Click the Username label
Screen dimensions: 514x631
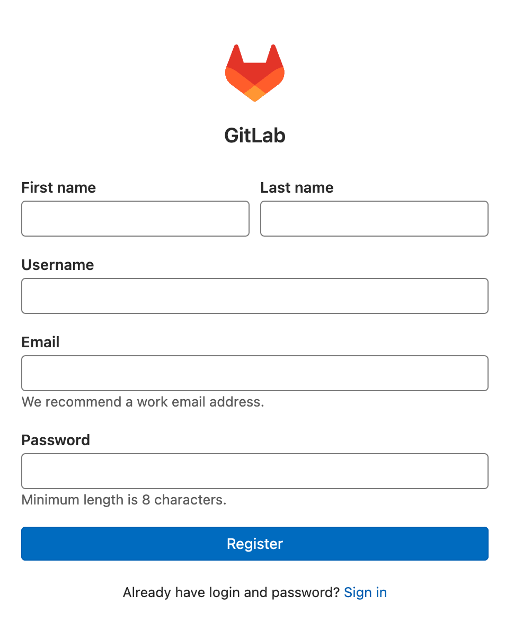tap(57, 265)
